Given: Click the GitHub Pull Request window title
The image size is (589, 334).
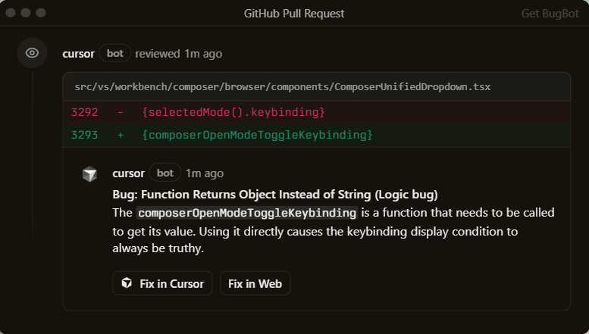Looking at the screenshot, I should 294,14.
